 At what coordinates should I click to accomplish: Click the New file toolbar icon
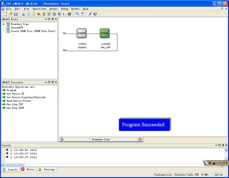[4, 14]
